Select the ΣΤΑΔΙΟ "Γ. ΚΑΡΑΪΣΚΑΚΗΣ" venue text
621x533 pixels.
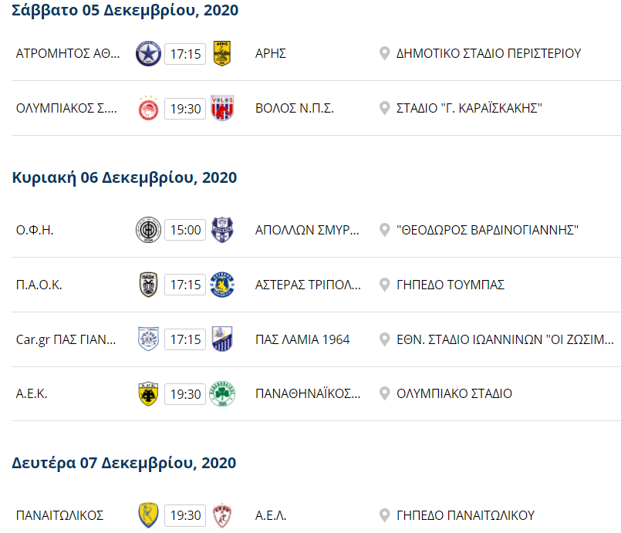(469, 108)
